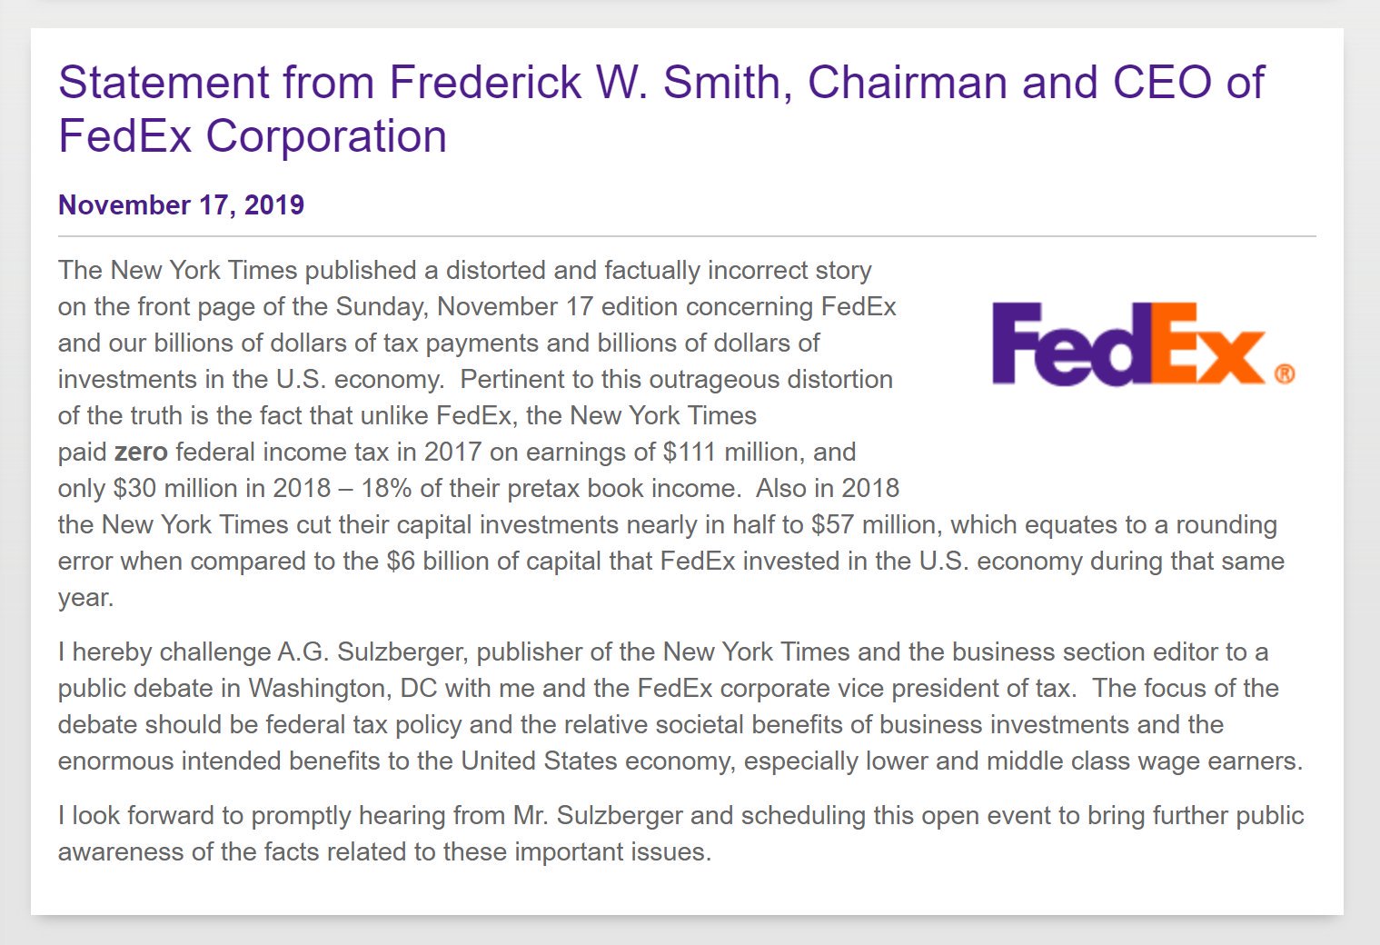1380x945 pixels.
Task: Click the statement headline mentioning Frederick W. Smith
Action: coord(661,109)
